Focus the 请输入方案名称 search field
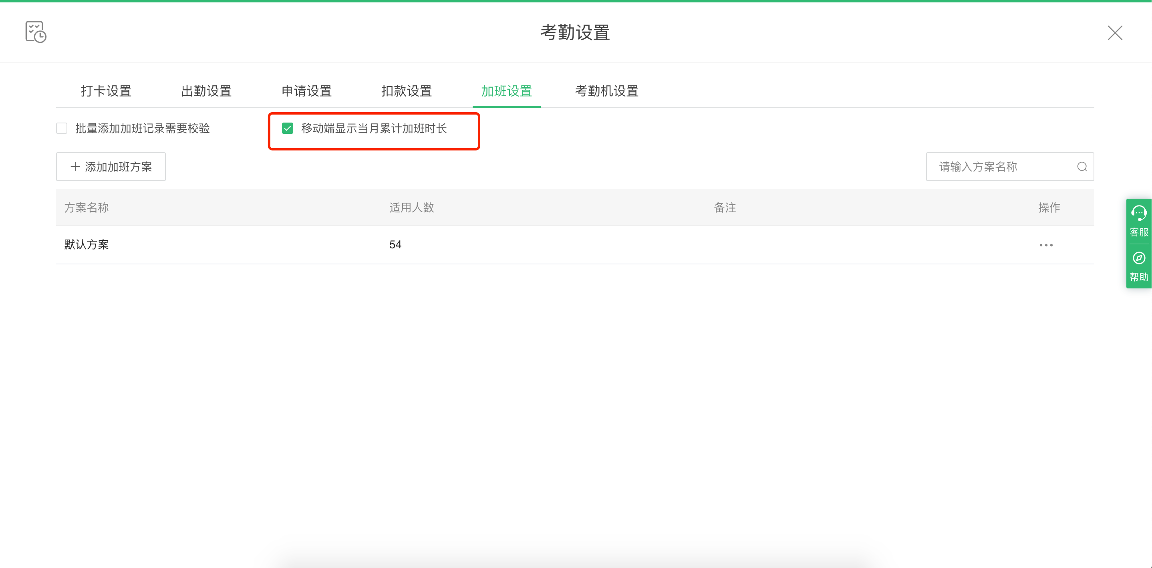Viewport: 1152px width, 568px height. [x=1010, y=167]
